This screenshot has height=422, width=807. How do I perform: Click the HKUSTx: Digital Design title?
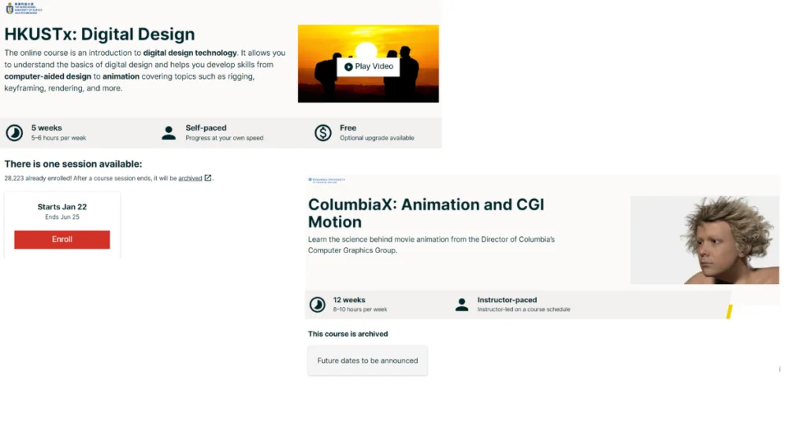tap(100, 35)
